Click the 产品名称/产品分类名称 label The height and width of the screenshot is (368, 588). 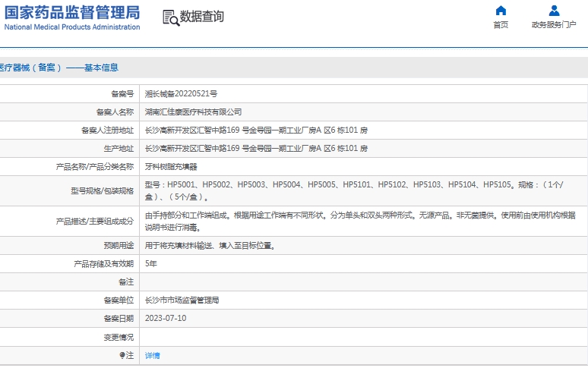click(95, 167)
